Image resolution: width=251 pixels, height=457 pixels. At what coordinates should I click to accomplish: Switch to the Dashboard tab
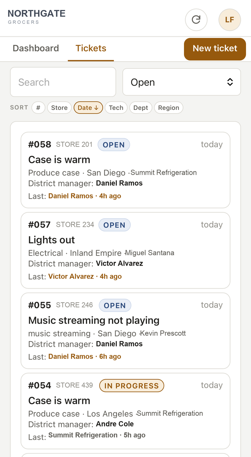[x=36, y=48]
